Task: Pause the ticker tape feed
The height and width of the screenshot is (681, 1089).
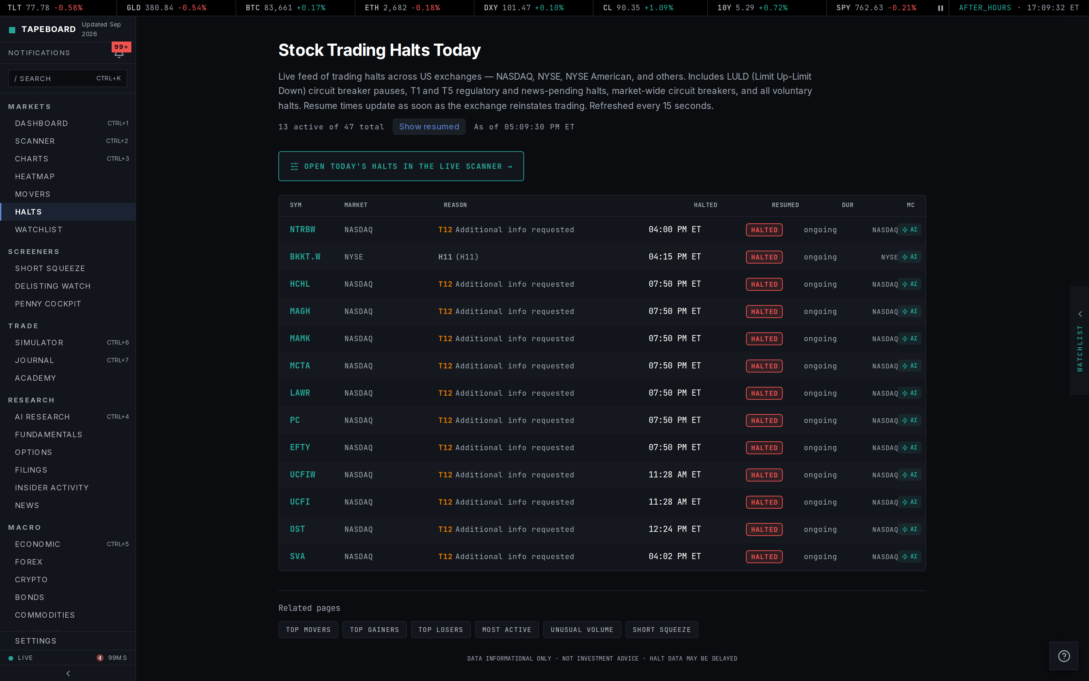Action: [x=941, y=8]
